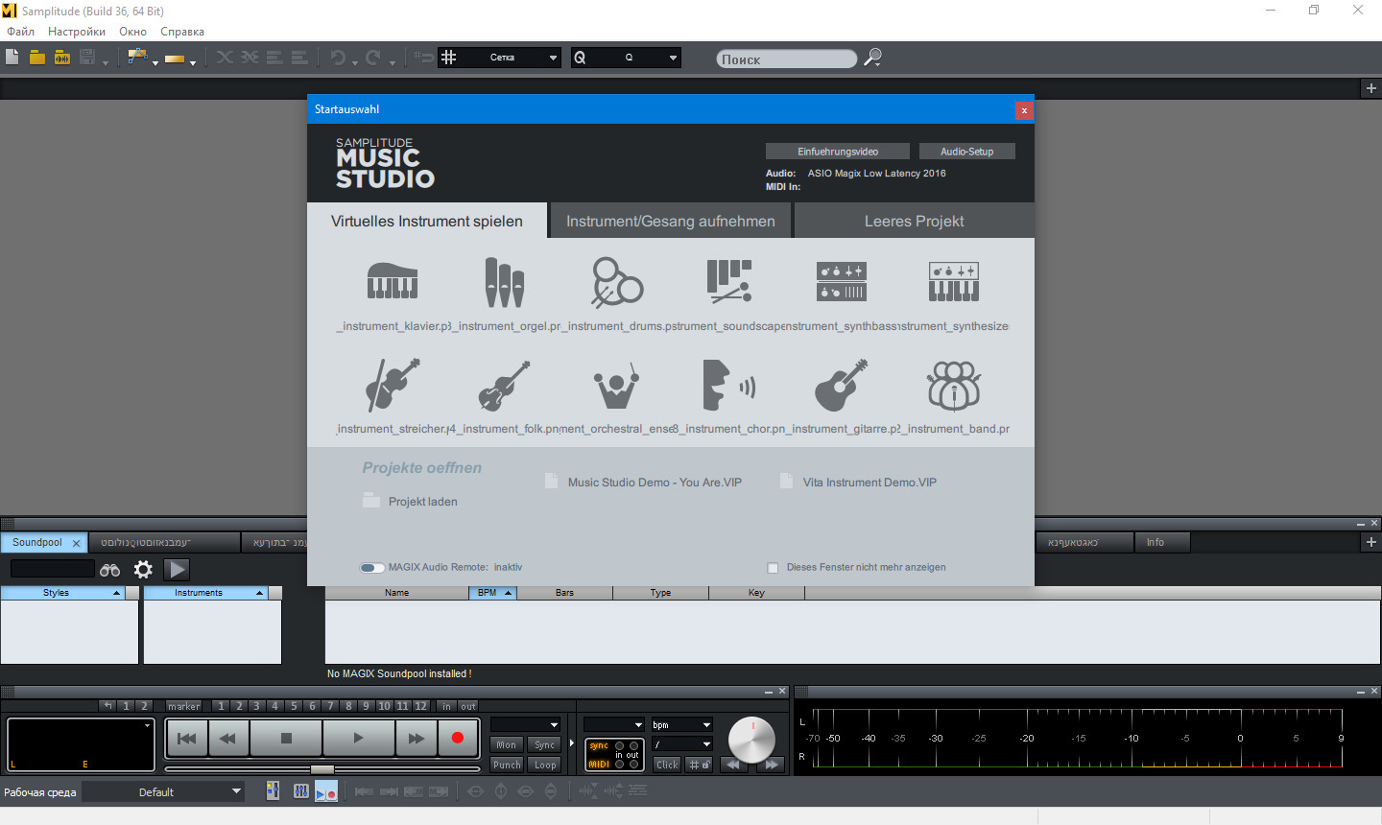Toggle the play-record icon in bottom toolbar
The image size is (1382, 825).
coord(326,791)
